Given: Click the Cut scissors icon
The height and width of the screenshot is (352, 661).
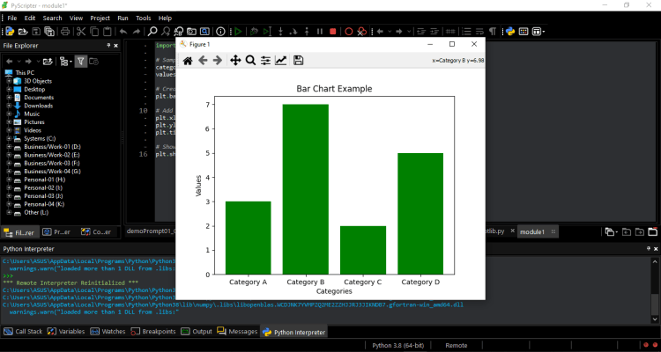Looking at the screenshot, I should (x=81, y=32).
